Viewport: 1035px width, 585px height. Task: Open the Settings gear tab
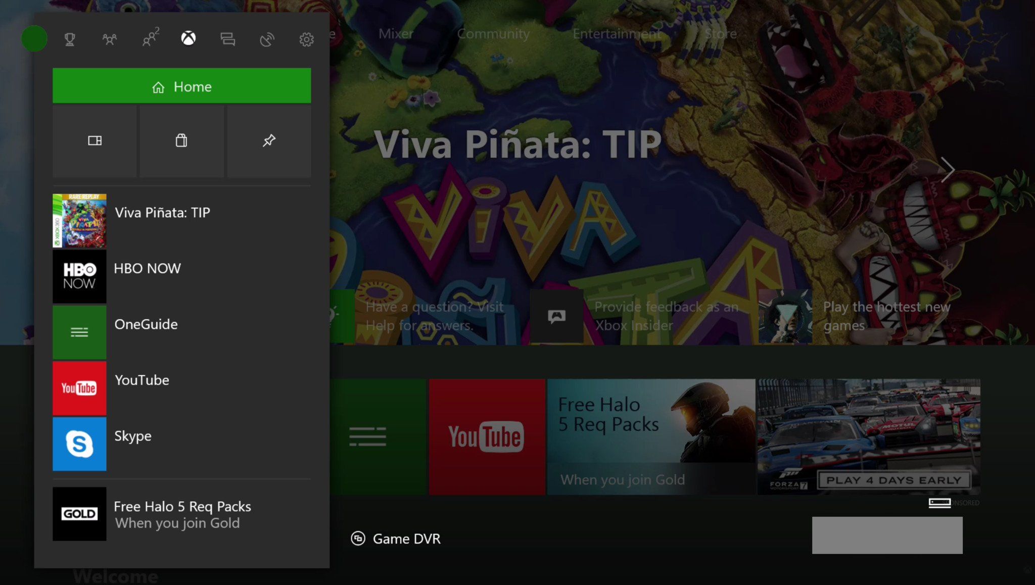click(306, 39)
